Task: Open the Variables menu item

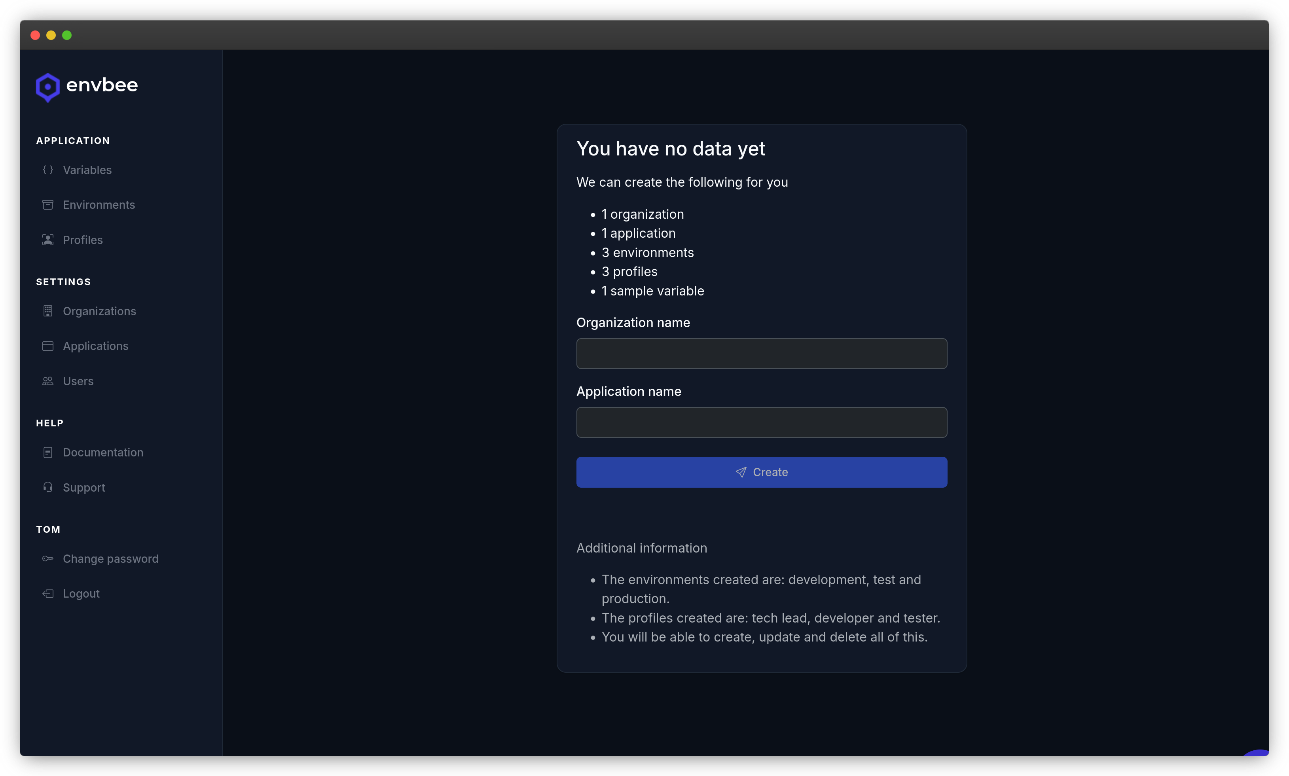Action: [87, 170]
